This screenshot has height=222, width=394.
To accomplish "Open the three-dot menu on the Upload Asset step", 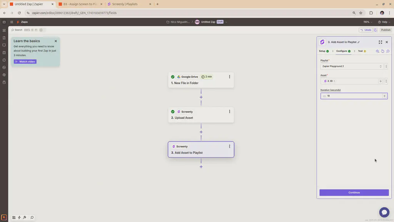I will (229, 111).
